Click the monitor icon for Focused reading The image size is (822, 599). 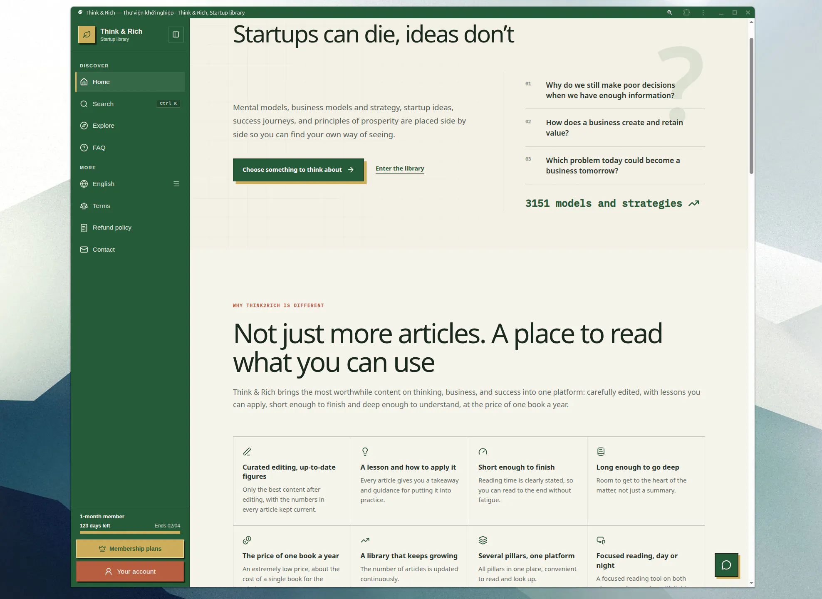[x=601, y=540]
